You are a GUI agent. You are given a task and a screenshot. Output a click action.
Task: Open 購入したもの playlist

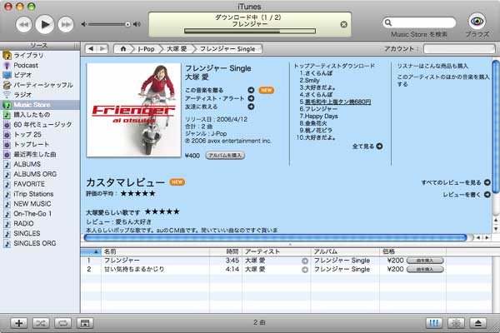pyautogui.click(x=40, y=114)
